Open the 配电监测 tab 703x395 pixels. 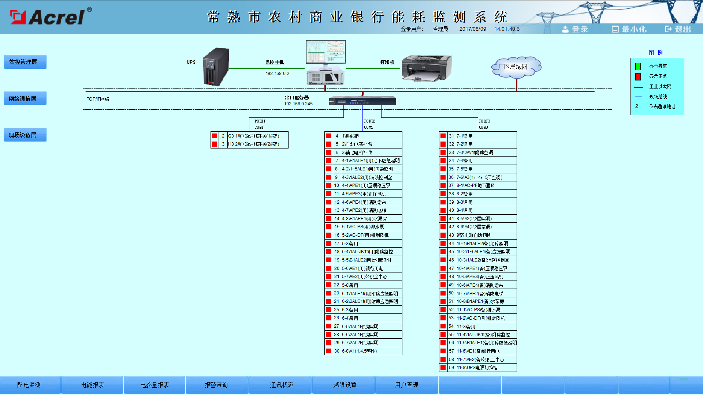pos(29,385)
